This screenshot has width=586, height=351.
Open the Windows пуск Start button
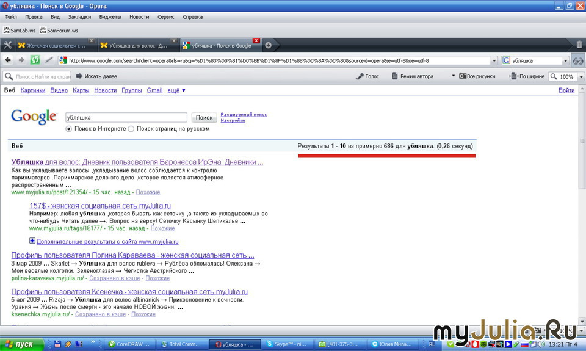coord(22,344)
